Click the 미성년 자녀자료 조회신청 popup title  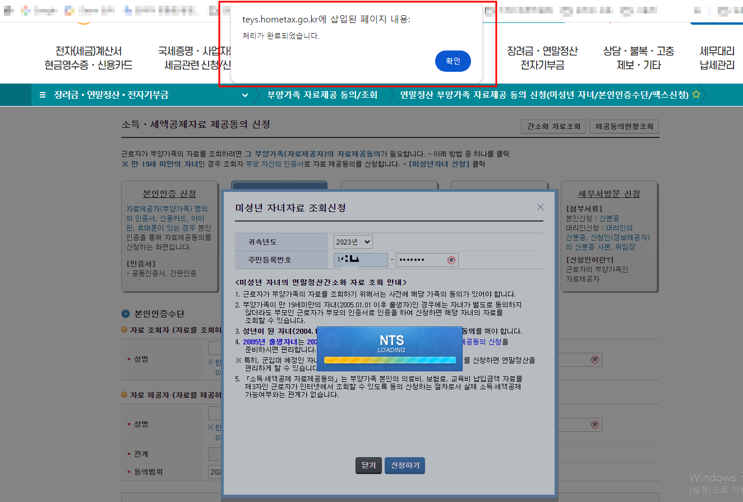coord(290,208)
